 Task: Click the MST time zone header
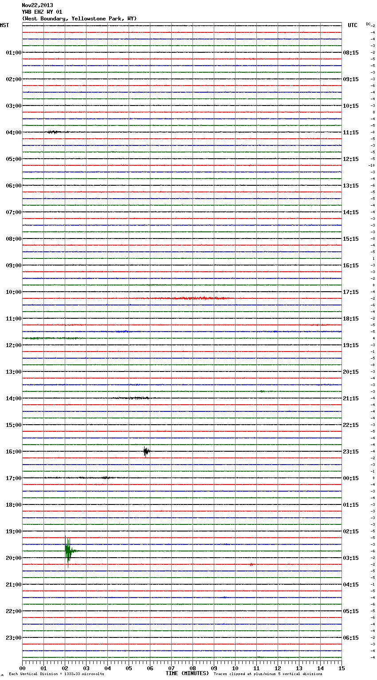click(4, 25)
